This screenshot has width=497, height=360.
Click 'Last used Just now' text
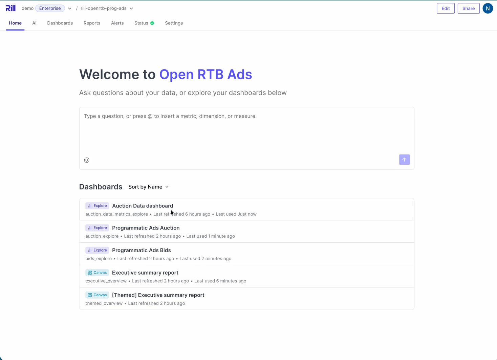236,214
